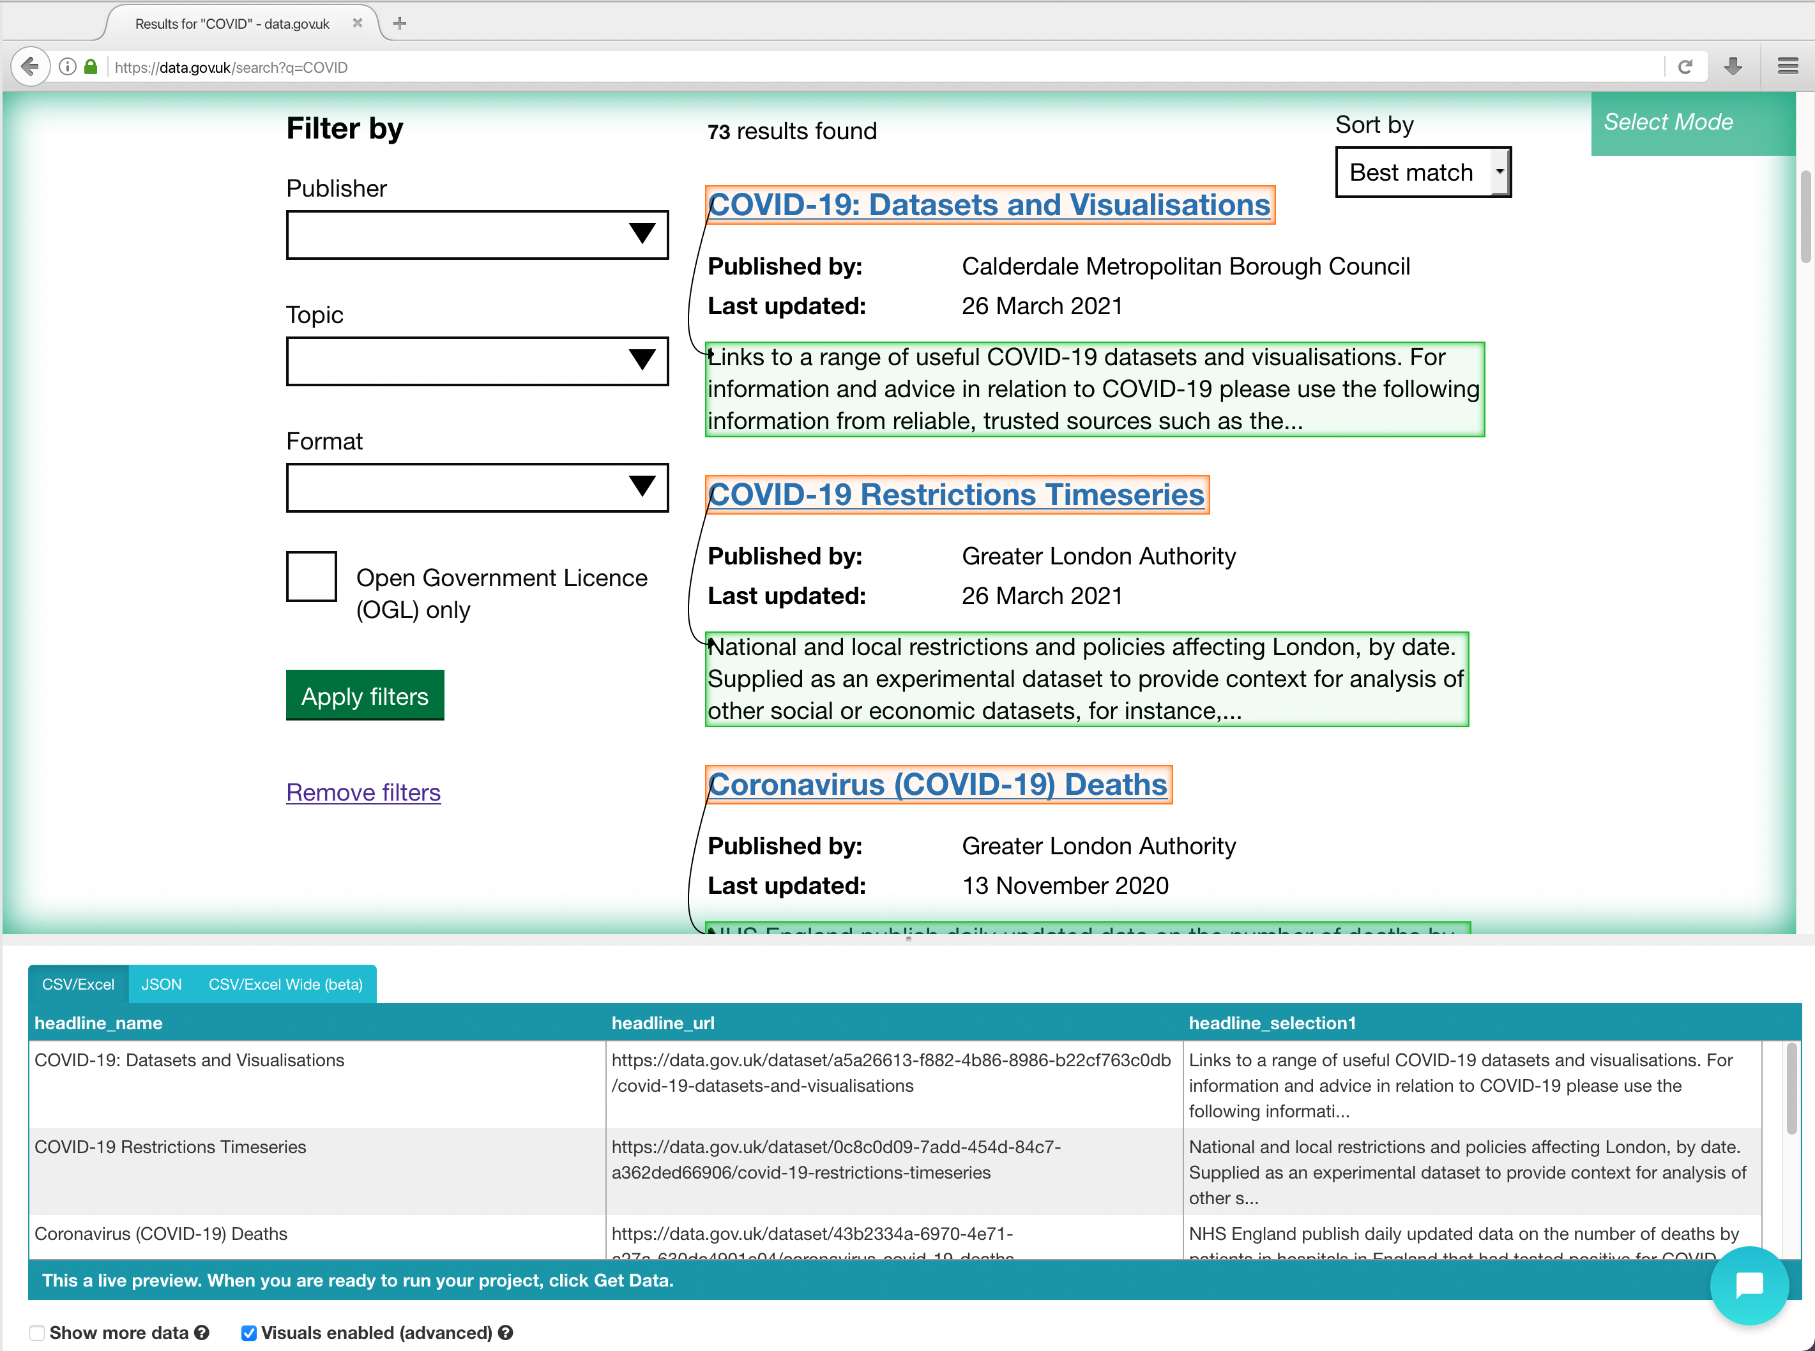
Task: Open the browser hamburger menu
Action: (x=1788, y=67)
